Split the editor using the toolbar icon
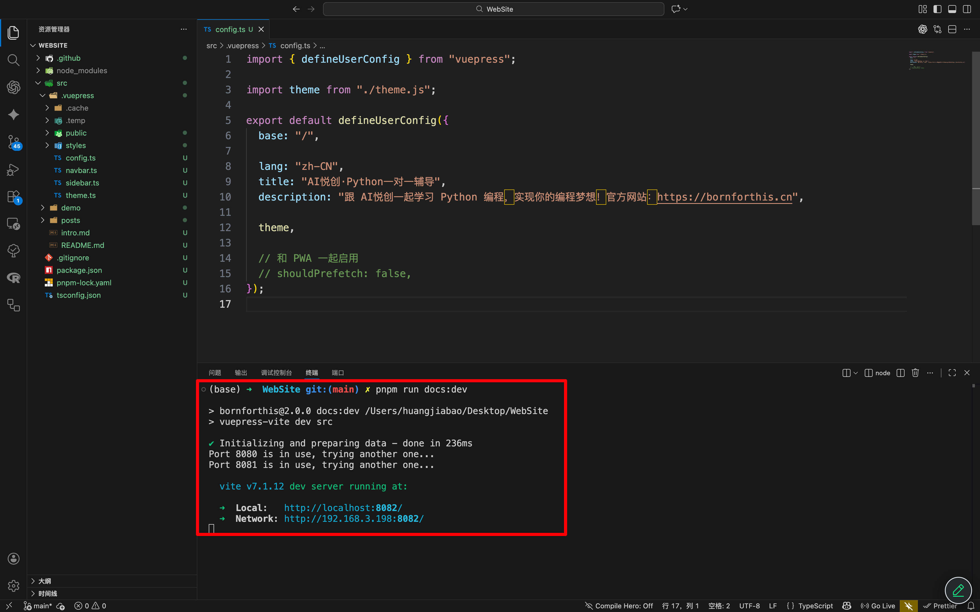Image resolution: width=980 pixels, height=612 pixels. pos(952,29)
